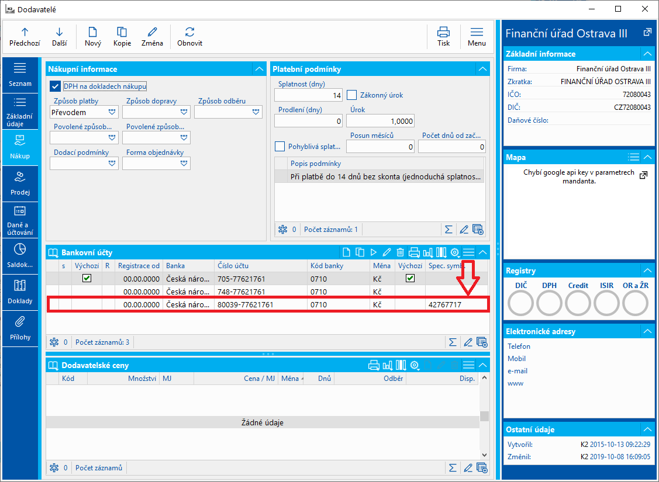Collapse the Mapa panel
The height and width of the screenshot is (482, 659).
(x=648, y=157)
